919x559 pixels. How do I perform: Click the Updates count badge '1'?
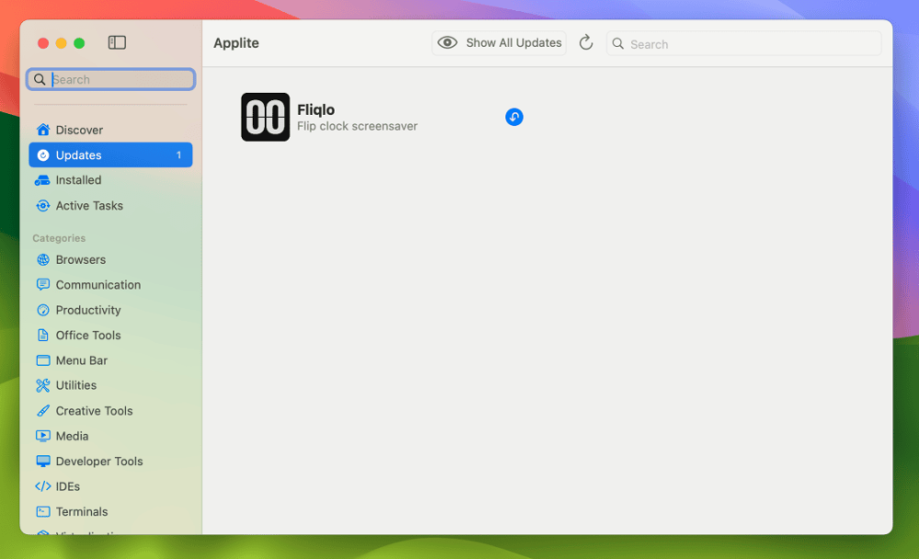click(x=179, y=154)
